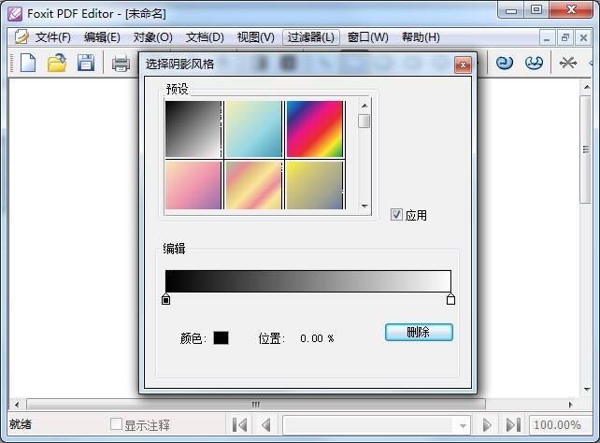Click the rotate counterclockwise swirl icon

click(504, 63)
